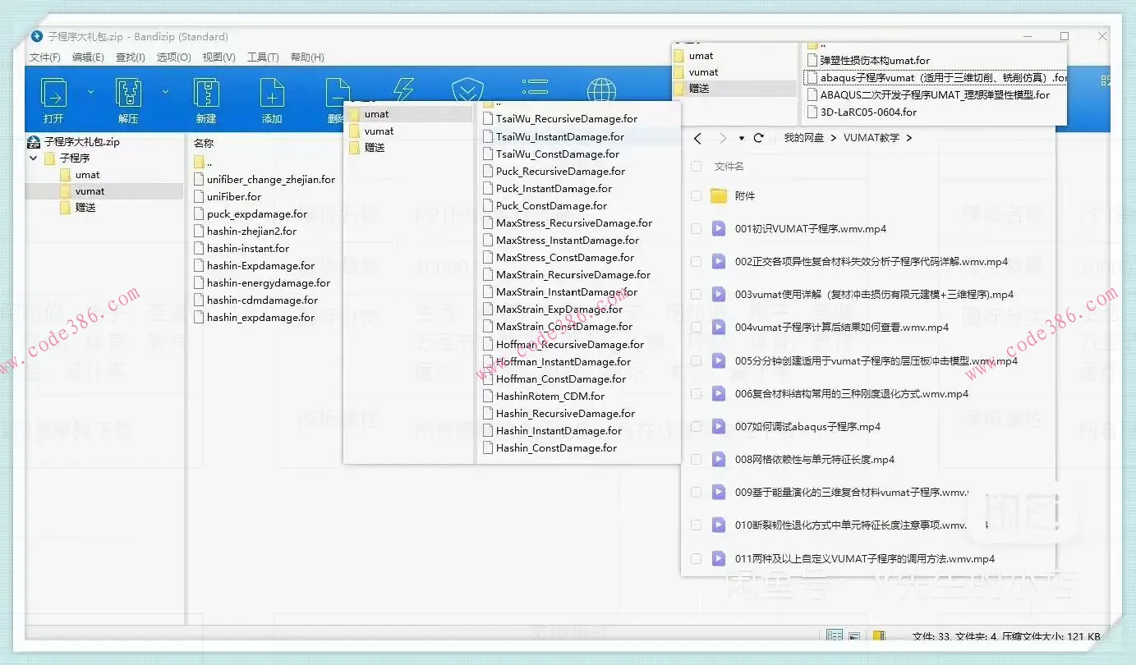Click the list-lines View toolbar icon

point(535,88)
